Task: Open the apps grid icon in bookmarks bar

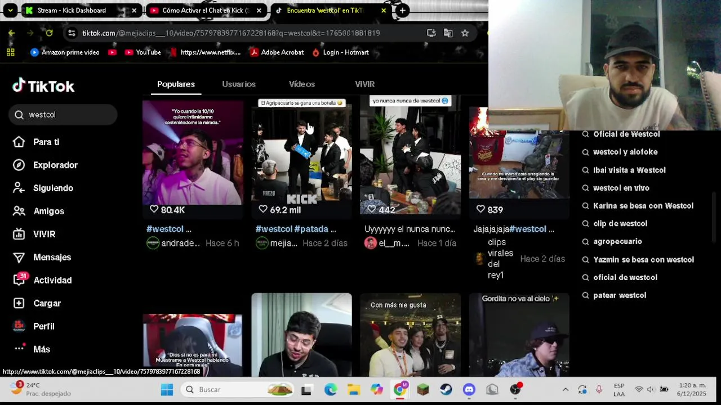Action: (x=10, y=52)
